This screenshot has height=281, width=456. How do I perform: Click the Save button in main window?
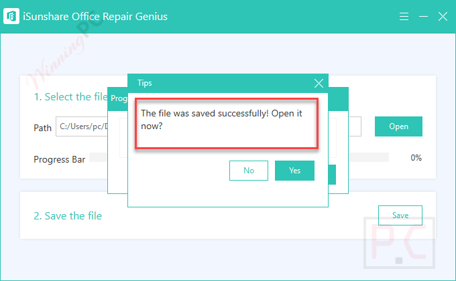[400, 215]
